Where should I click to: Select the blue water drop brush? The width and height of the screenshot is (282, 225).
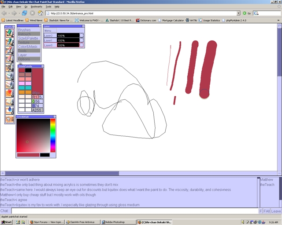pos(10,110)
